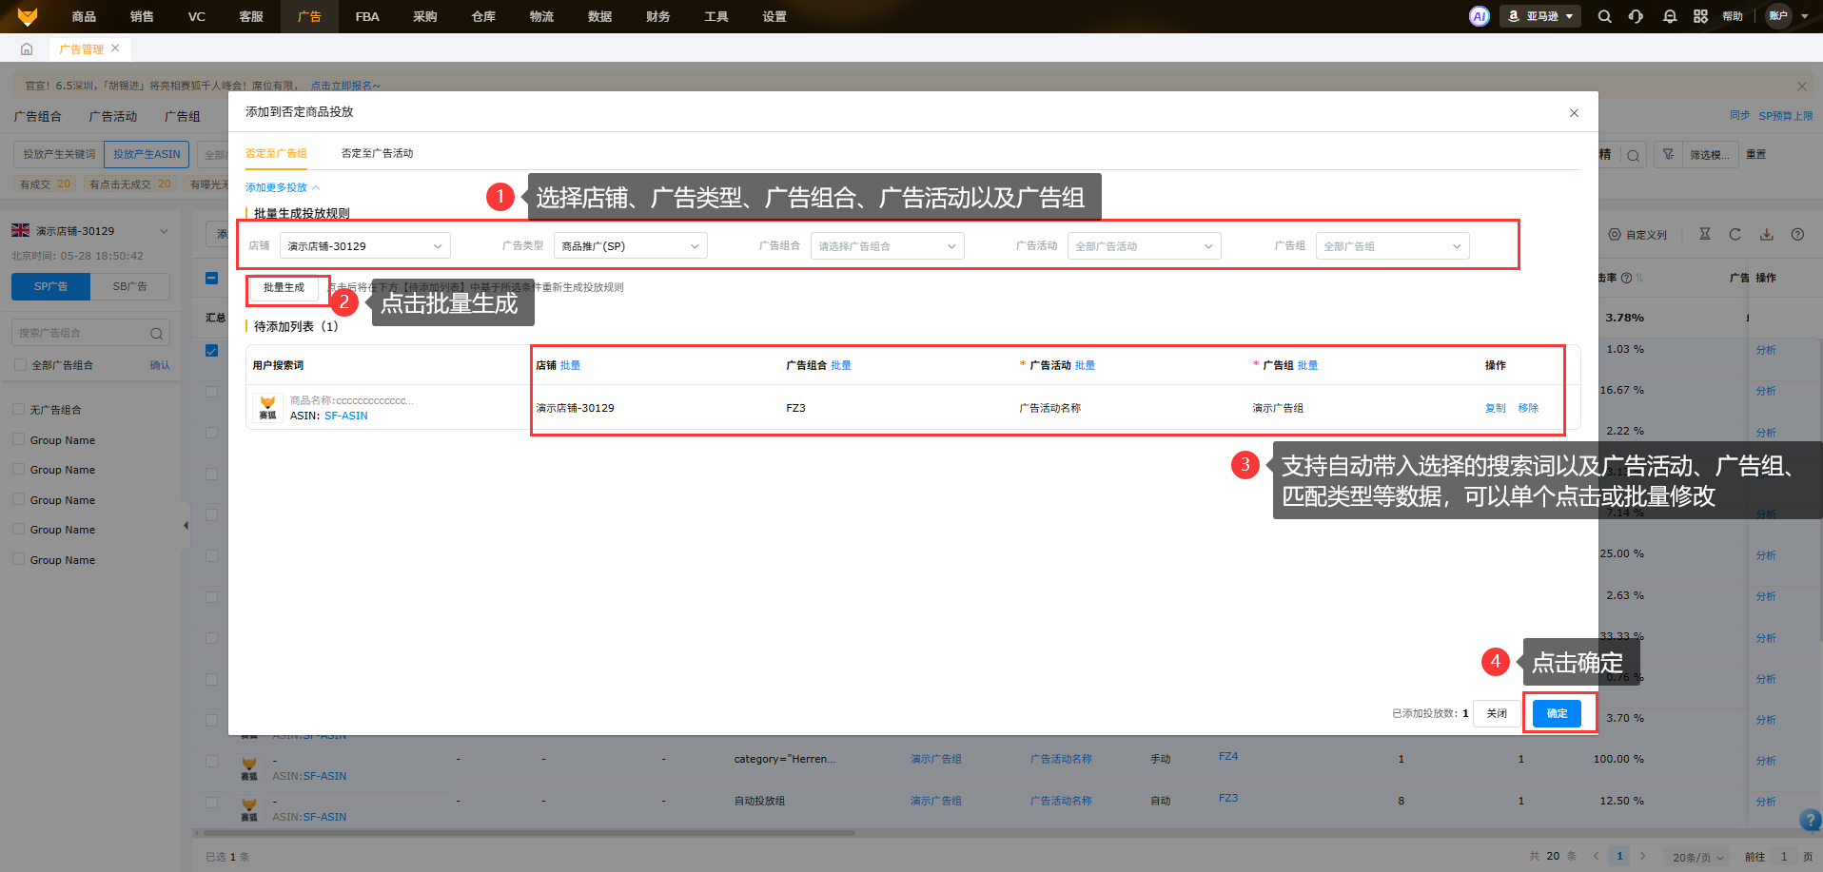Click the blue 确定 button

(x=1557, y=713)
